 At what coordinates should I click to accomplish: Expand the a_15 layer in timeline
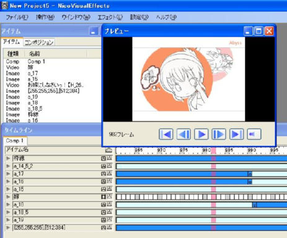8,189
